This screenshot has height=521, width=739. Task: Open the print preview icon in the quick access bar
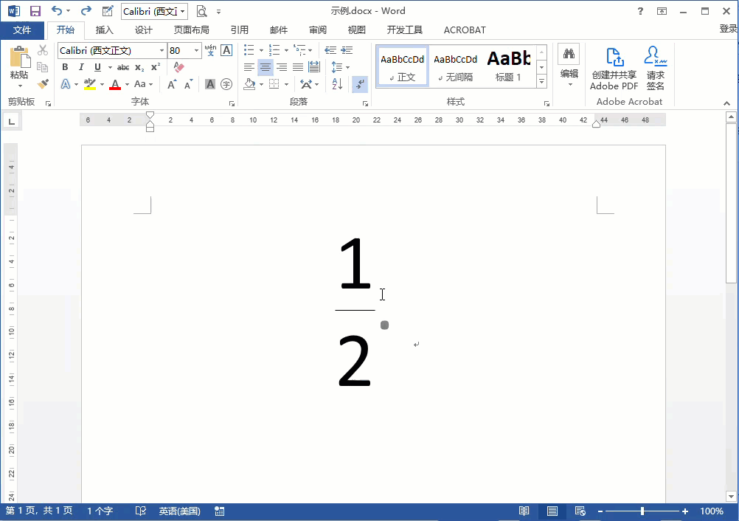click(x=202, y=11)
